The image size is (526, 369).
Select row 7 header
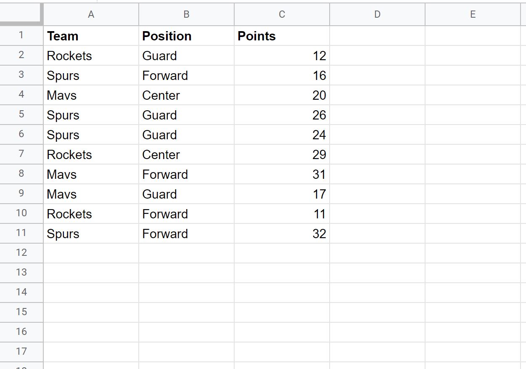pos(21,154)
